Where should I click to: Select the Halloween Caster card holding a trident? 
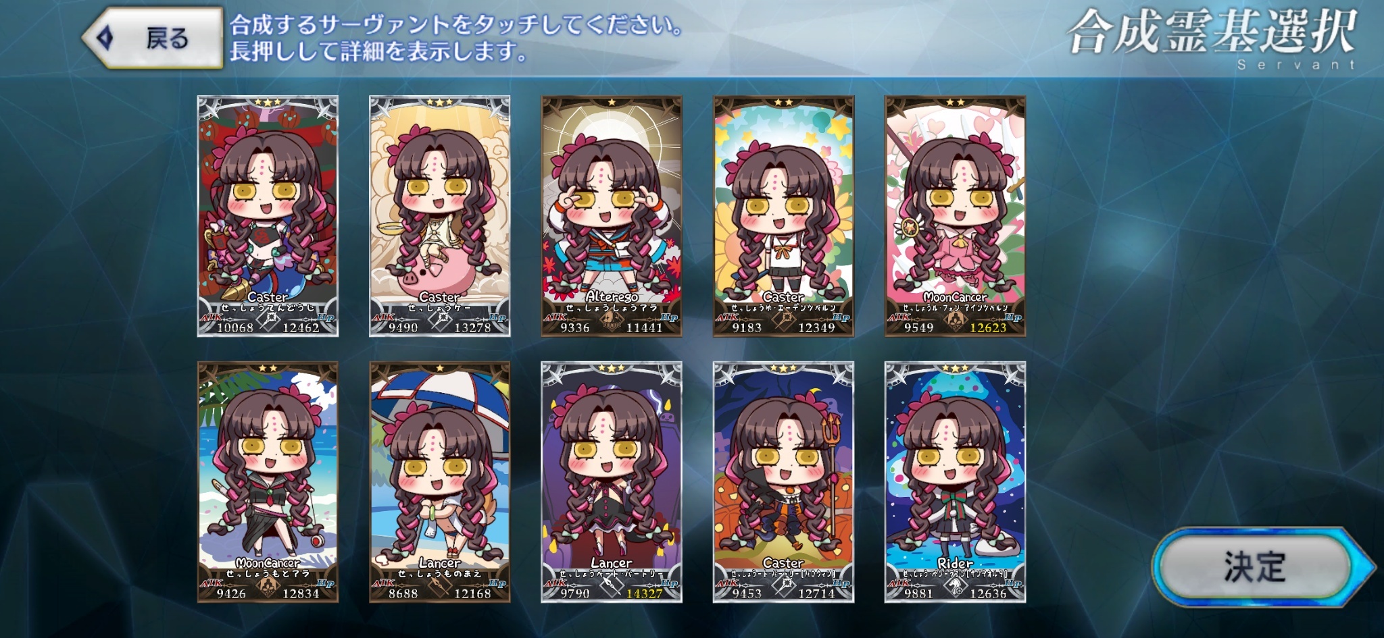[x=784, y=482]
